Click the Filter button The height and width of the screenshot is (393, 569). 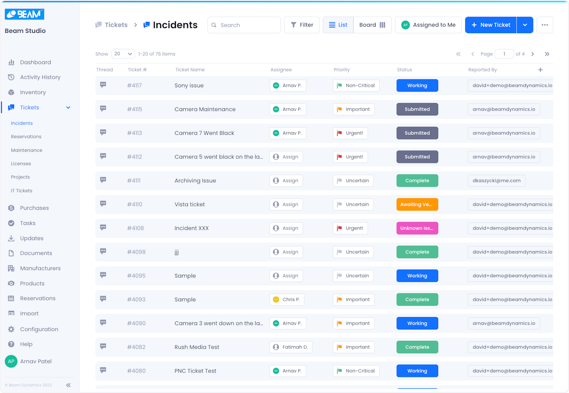(302, 25)
